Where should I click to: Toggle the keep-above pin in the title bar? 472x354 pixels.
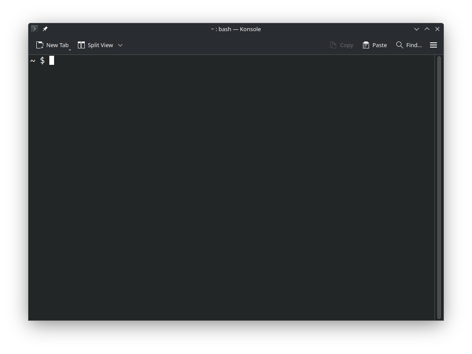(x=45, y=29)
